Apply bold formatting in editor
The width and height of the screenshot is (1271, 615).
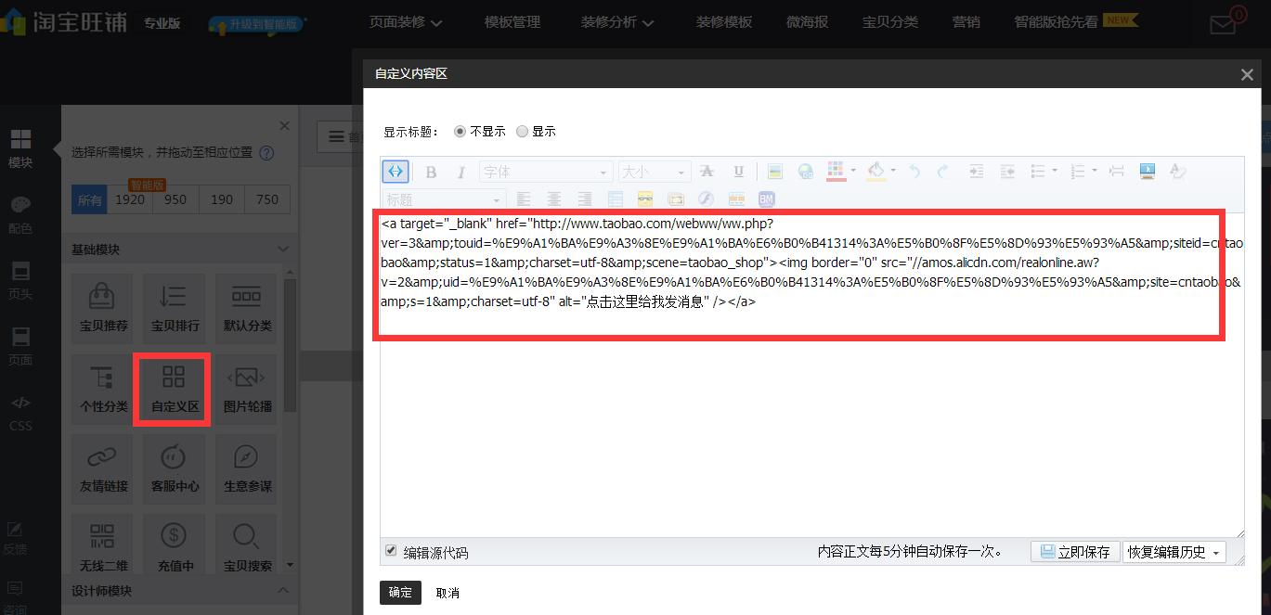click(431, 172)
